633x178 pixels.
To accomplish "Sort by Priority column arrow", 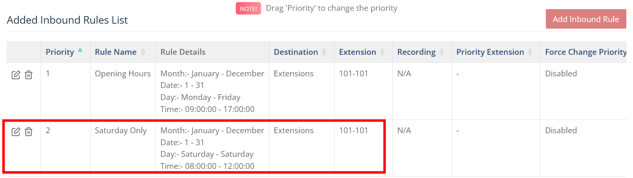I will 80,51.
